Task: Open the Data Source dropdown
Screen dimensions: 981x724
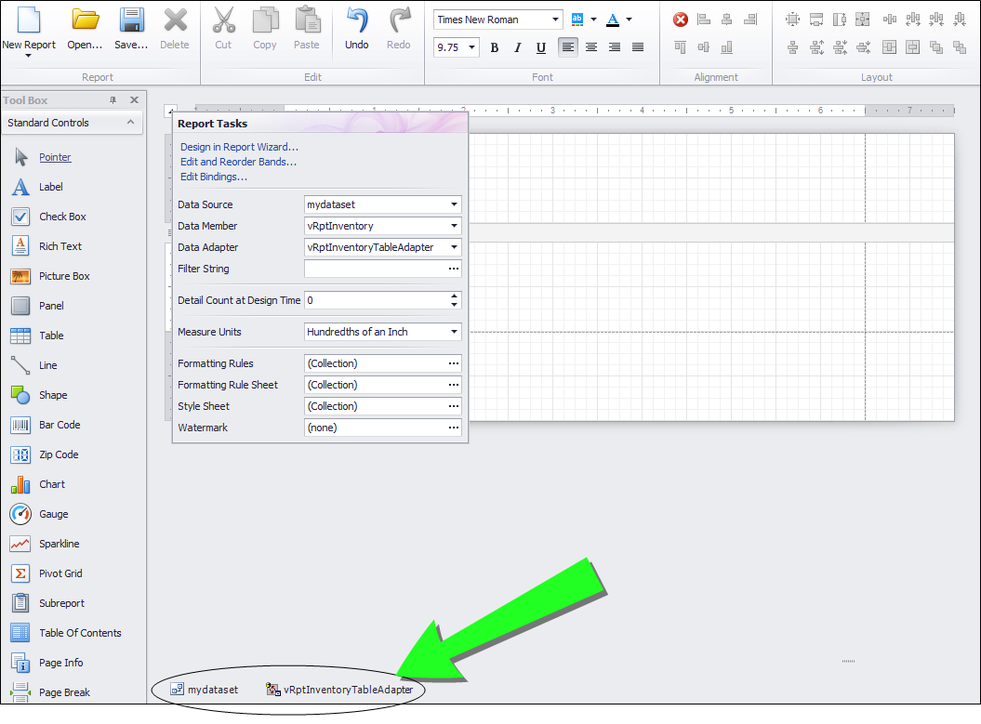Action: pyautogui.click(x=454, y=204)
